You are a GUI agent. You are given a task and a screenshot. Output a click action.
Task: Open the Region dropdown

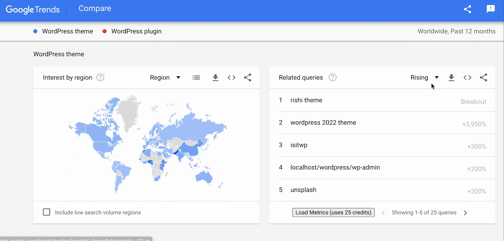165,78
